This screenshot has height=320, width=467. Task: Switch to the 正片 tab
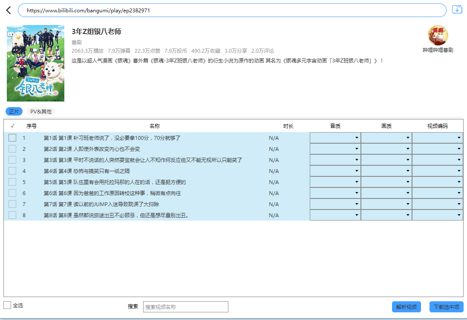pos(14,111)
